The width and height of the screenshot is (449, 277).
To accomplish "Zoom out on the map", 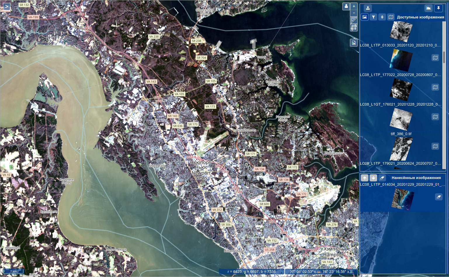I will click(354, 13).
